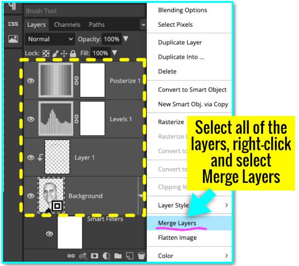
Task: Open the Opacity slider arrow
Action: tap(126, 39)
